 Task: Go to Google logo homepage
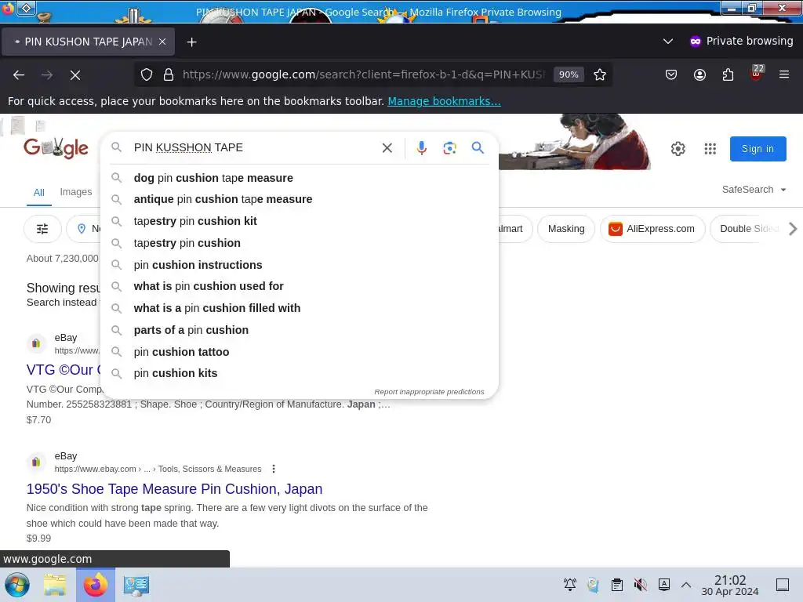[56, 148]
